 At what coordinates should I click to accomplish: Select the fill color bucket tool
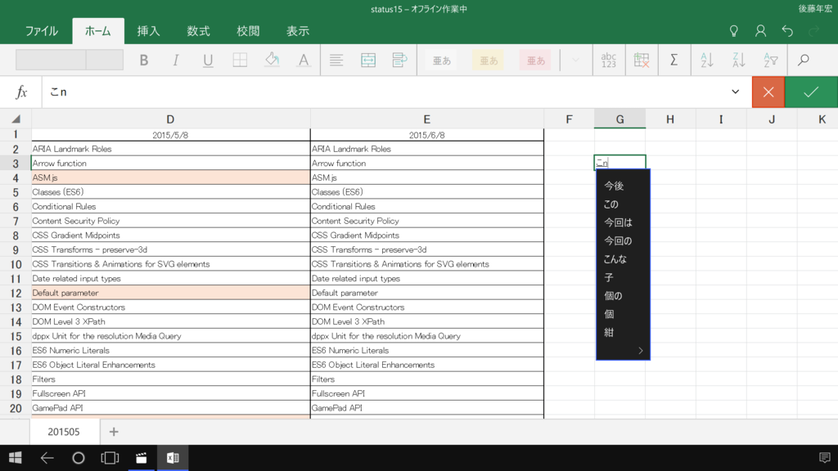tap(272, 60)
